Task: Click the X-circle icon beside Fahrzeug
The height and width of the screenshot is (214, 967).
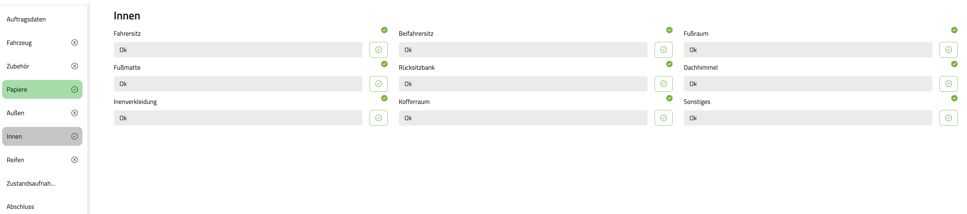Action: (75, 43)
